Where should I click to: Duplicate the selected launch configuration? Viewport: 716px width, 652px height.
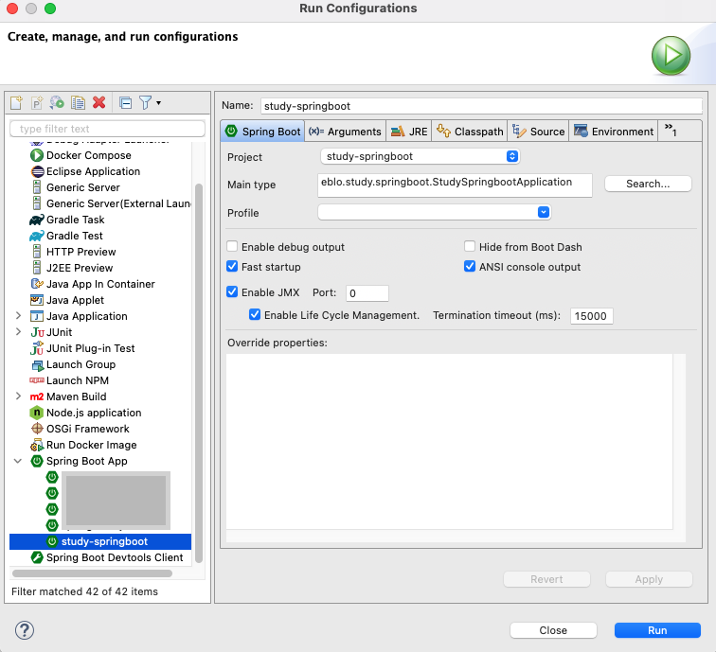(x=78, y=102)
